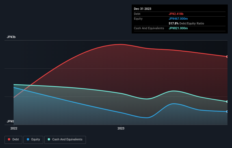The height and width of the screenshot is (148, 232).
Task: Click the JP¥0 y-axis label
Action: 10,121
